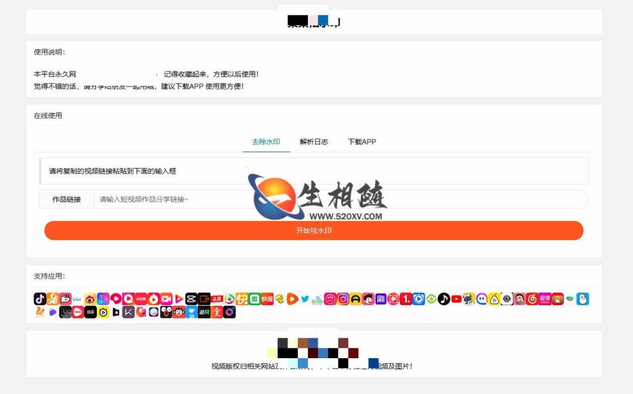The height and width of the screenshot is (394, 633).
Task: Click the black music note icon
Action: 445,299
